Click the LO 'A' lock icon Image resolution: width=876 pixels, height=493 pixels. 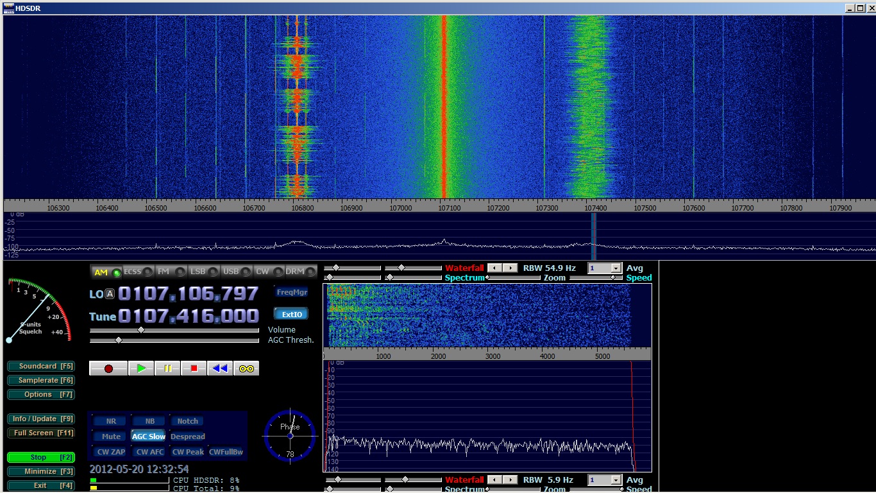pos(110,294)
